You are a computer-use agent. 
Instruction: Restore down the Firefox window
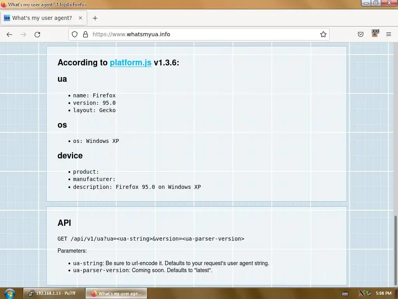[376, 3]
